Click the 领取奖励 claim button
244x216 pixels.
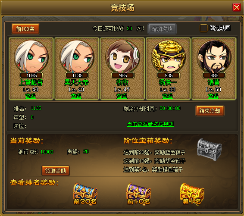click(56, 171)
